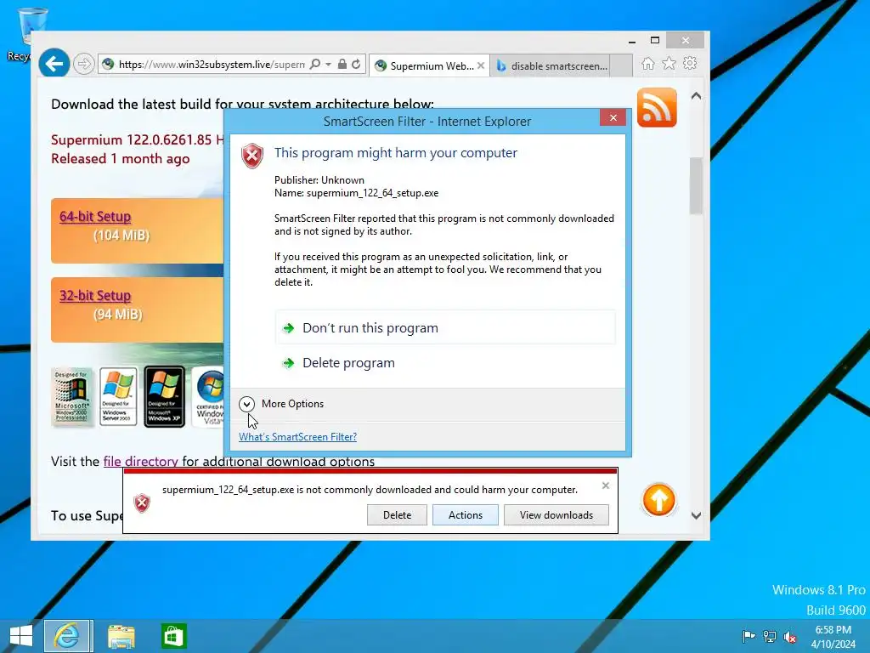Open the Windows Start button
Viewport: 870px width, 653px height.
click(21, 636)
